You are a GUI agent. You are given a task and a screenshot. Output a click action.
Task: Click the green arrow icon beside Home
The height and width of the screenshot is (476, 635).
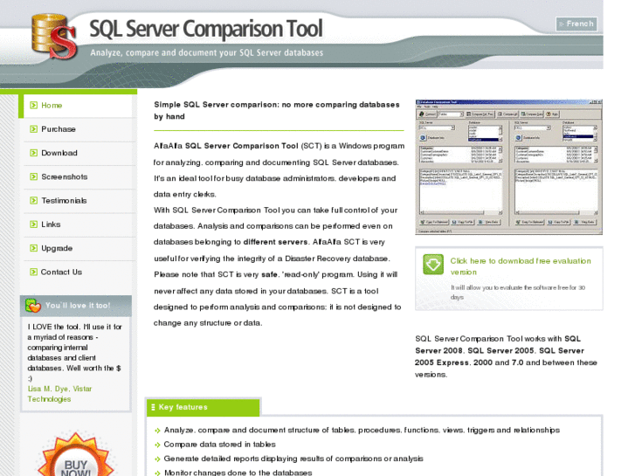point(33,106)
